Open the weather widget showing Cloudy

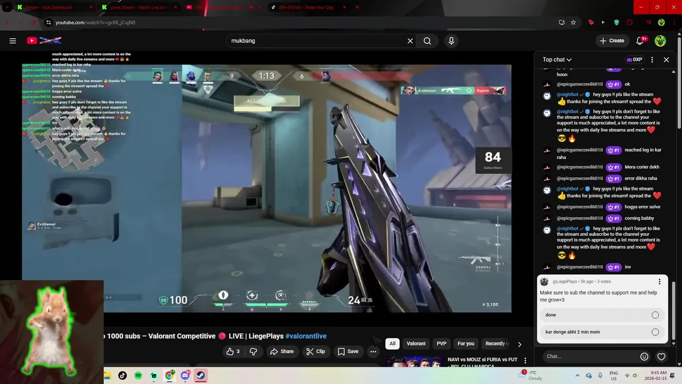click(531, 375)
